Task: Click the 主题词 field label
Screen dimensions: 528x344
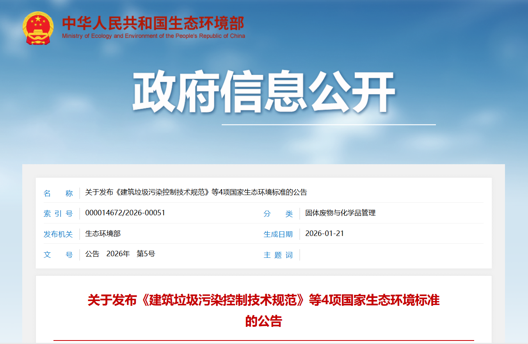Action: tap(278, 255)
